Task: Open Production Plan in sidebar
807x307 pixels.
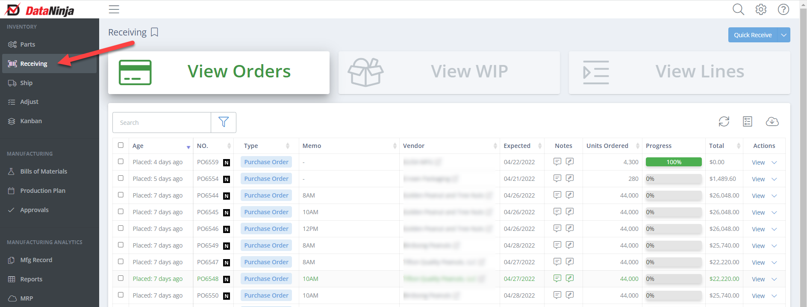Action: (49, 191)
